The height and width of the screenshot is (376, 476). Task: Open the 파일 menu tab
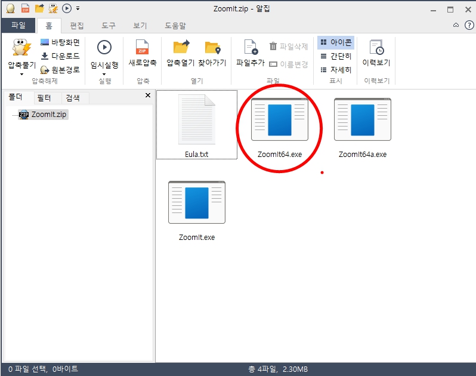(x=18, y=26)
